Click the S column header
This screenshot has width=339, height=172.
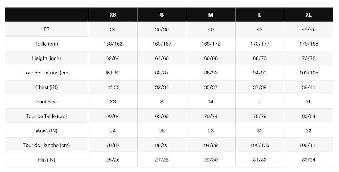162,15
